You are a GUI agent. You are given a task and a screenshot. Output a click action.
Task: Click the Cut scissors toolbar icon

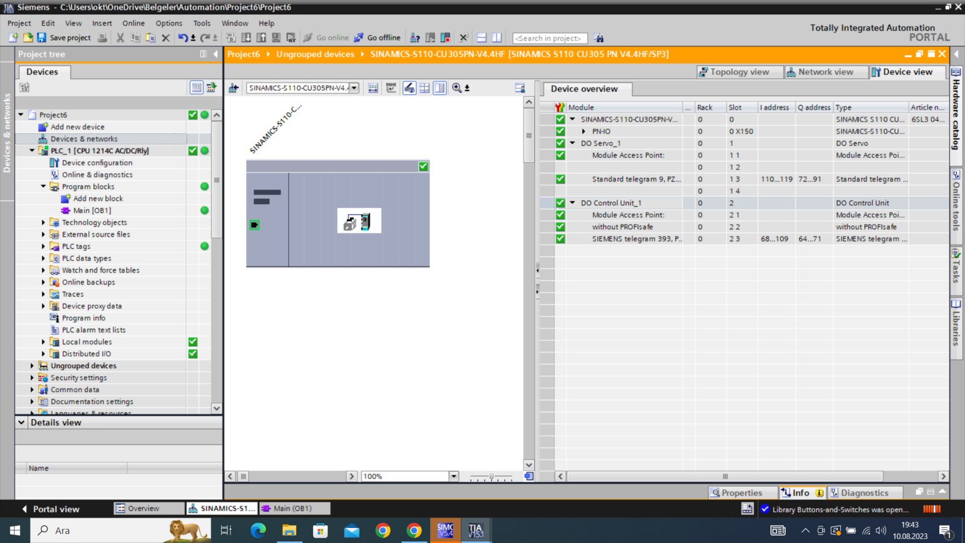[120, 37]
